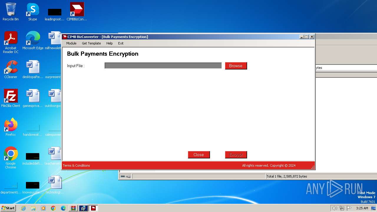Open Internet Explorer from the taskbar
Viewport: 377px width, 212px height.
tap(23, 208)
